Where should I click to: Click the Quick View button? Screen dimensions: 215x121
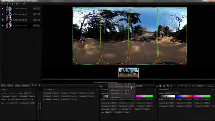[x=211, y=86]
